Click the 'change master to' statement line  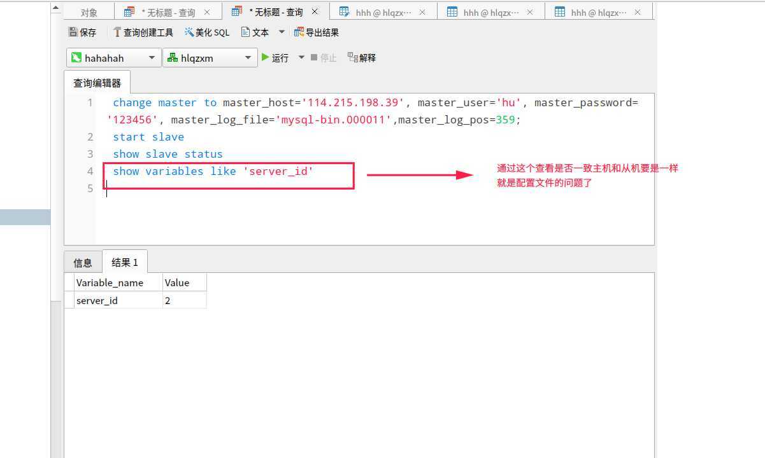click(376, 102)
